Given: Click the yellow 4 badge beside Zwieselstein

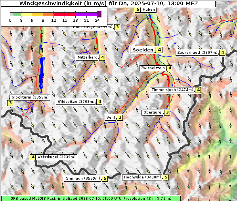Looking at the screenshot, I should (x=170, y=68).
